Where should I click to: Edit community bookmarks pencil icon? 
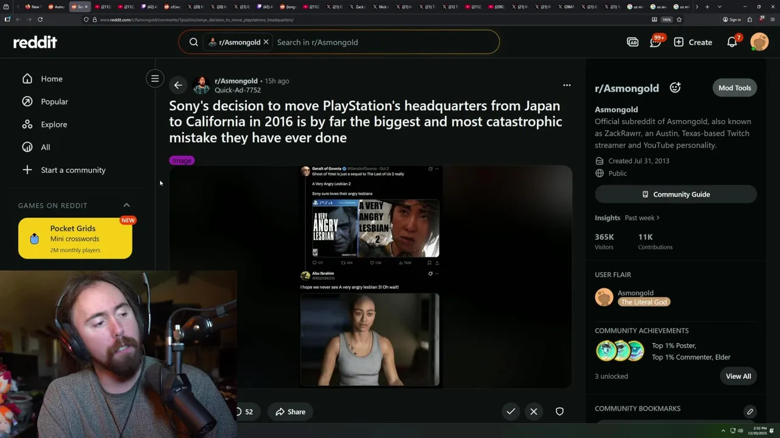click(x=750, y=412)
